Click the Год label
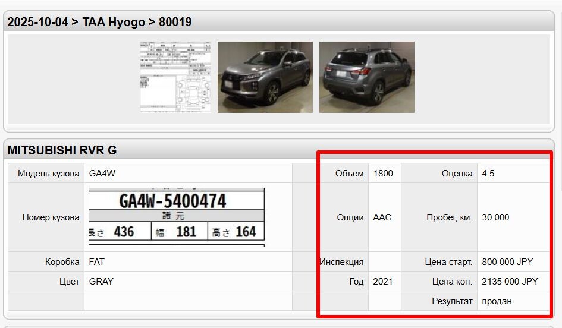The image size is (562, 328). pos(356,282)
